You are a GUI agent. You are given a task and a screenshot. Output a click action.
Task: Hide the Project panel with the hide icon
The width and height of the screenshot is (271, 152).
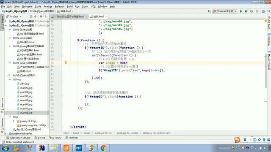tap(46, 16)
